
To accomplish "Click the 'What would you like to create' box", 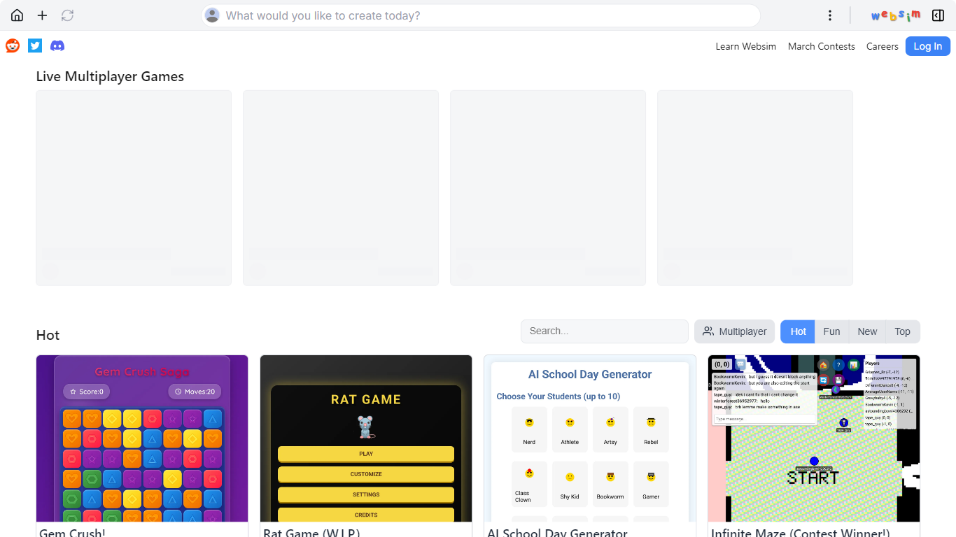I will point(481,15).
